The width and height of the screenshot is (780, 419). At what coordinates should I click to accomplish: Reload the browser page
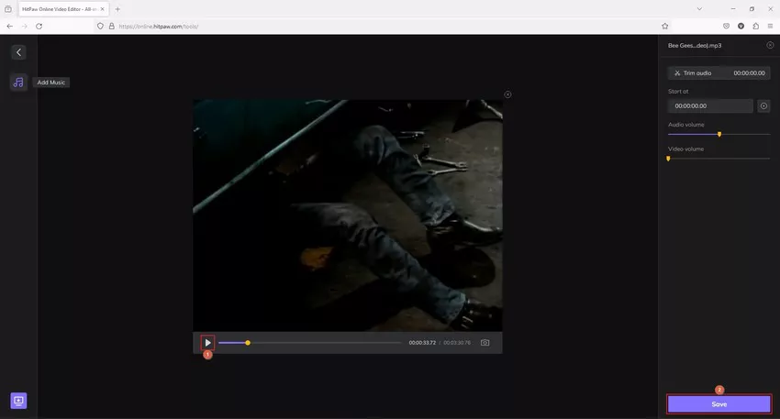39,27
